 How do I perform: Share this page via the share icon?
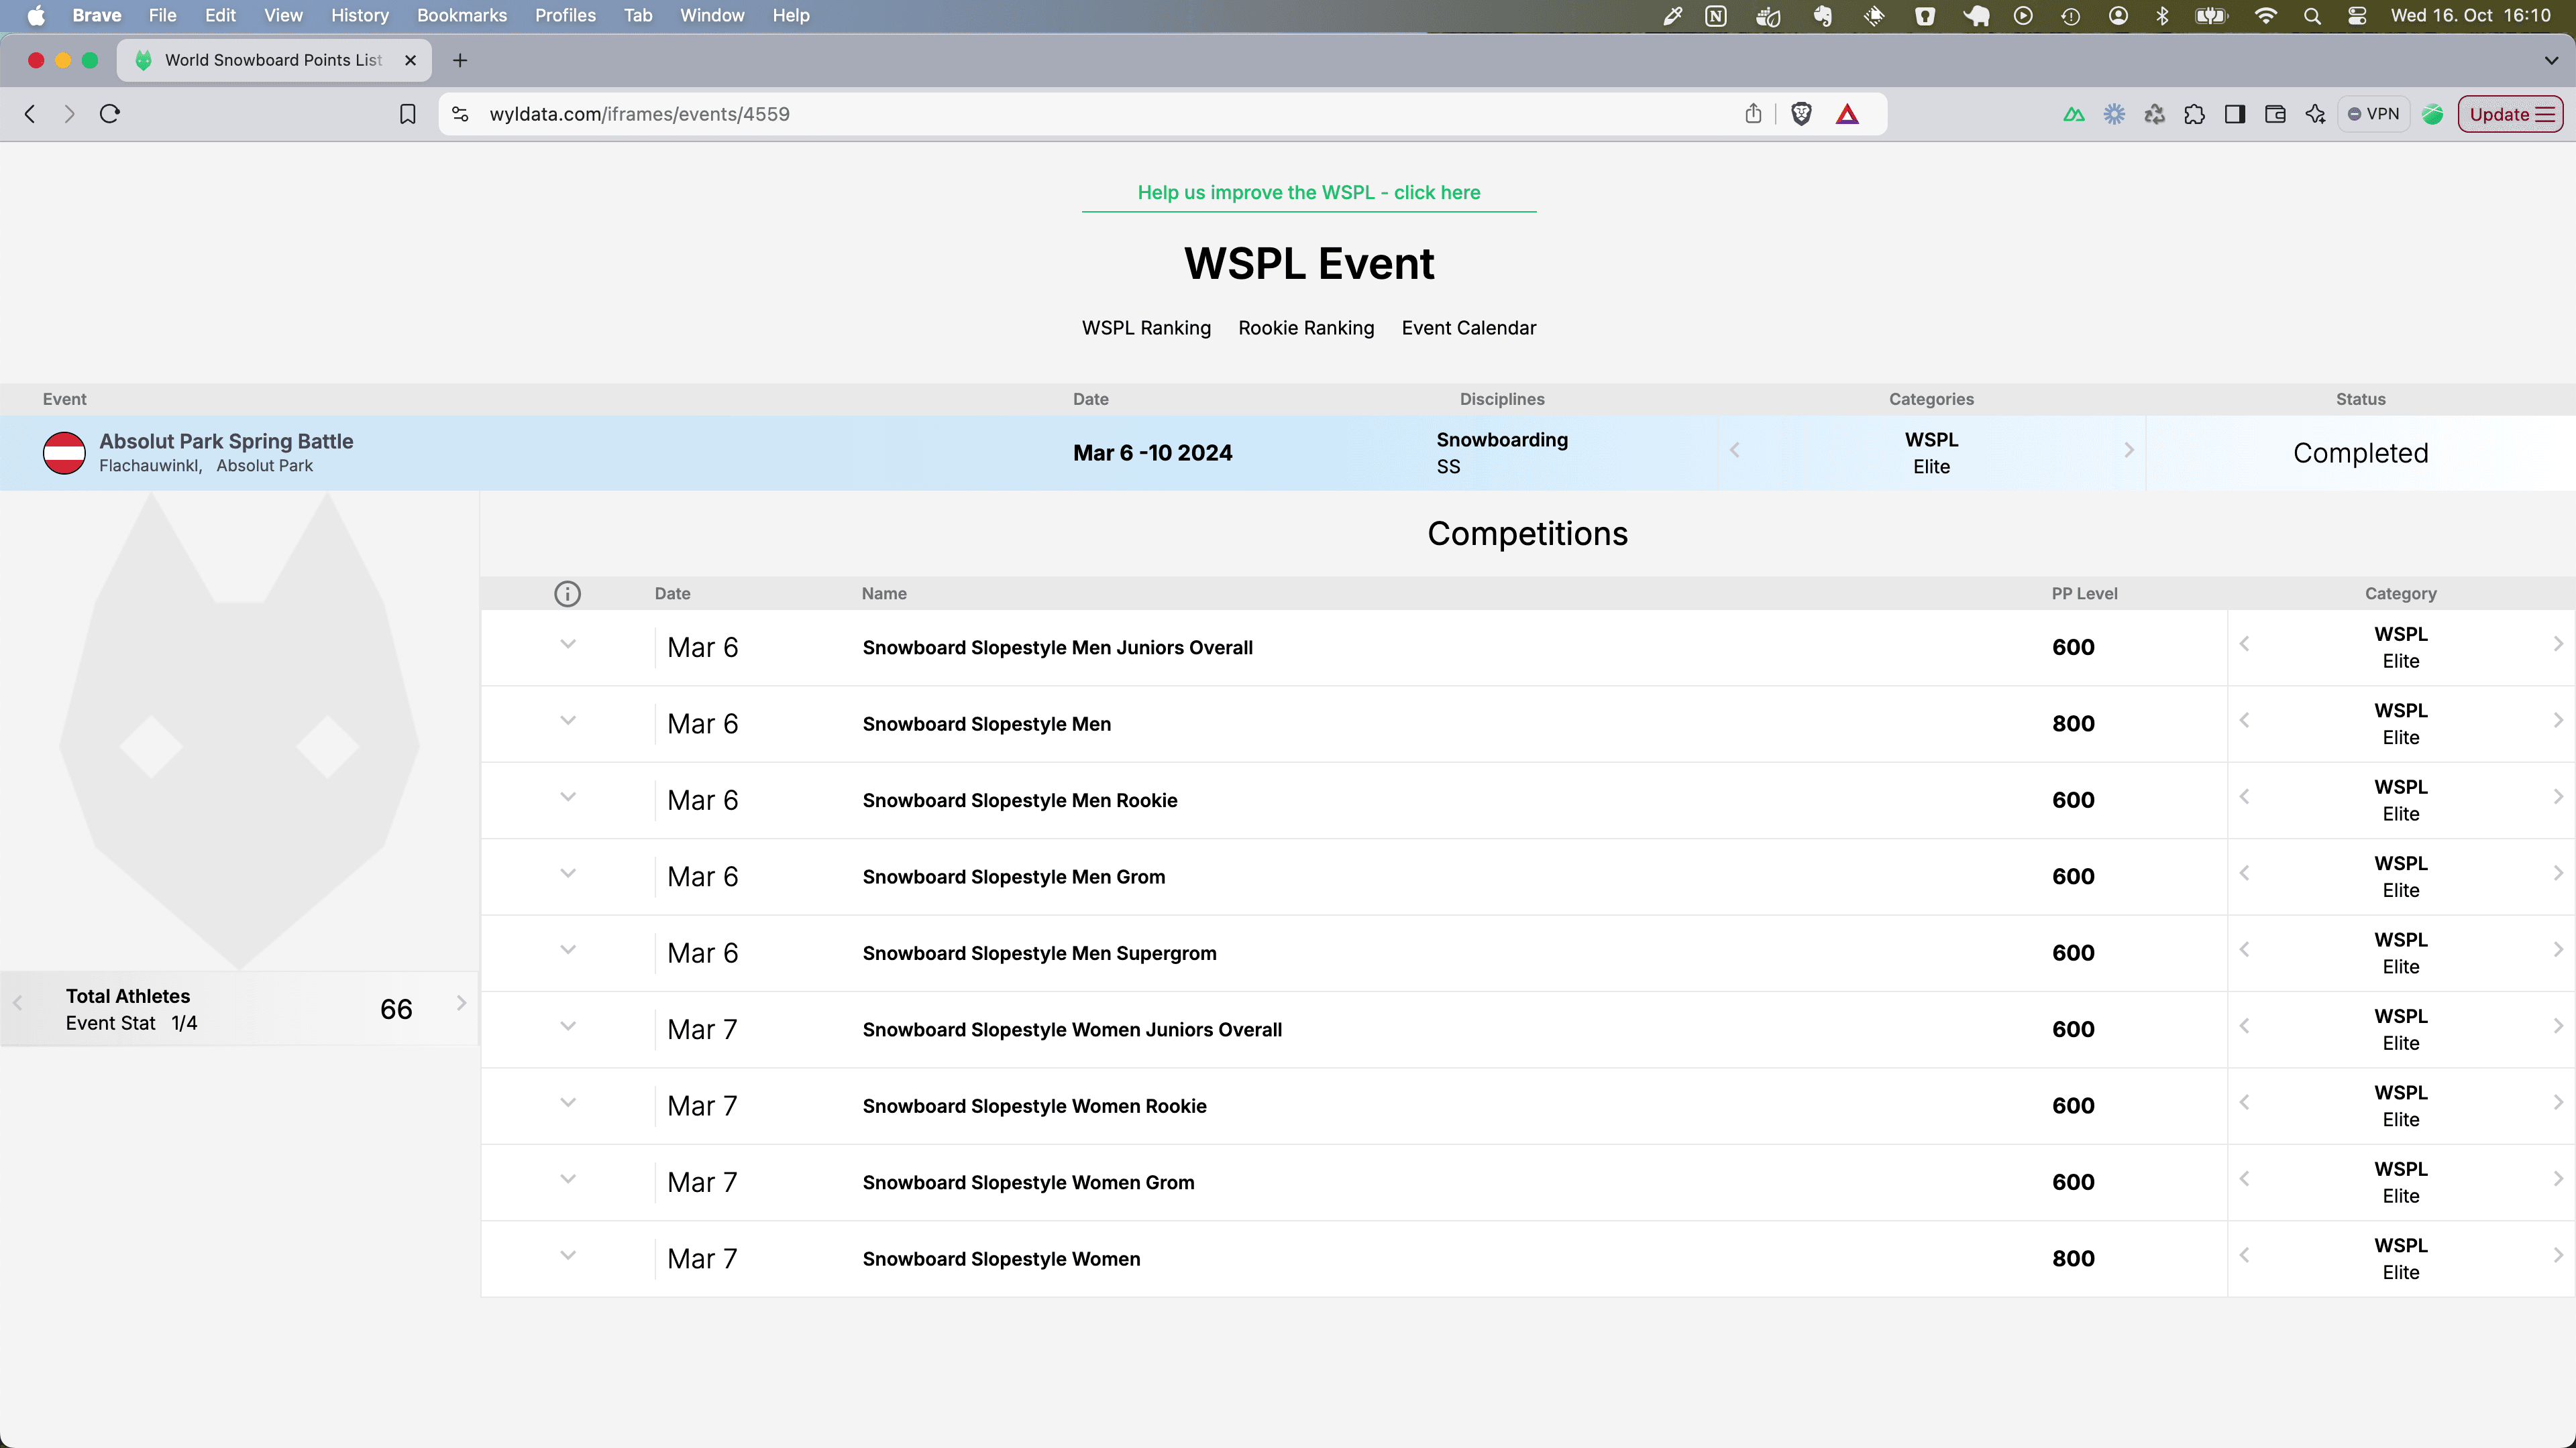[x=1753, y=114]
